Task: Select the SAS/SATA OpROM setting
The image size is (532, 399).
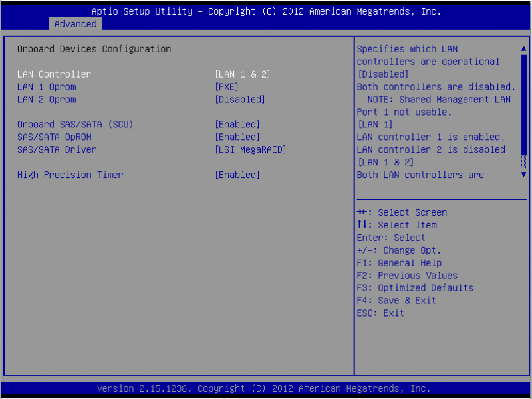Action: (x=54, y=137)
